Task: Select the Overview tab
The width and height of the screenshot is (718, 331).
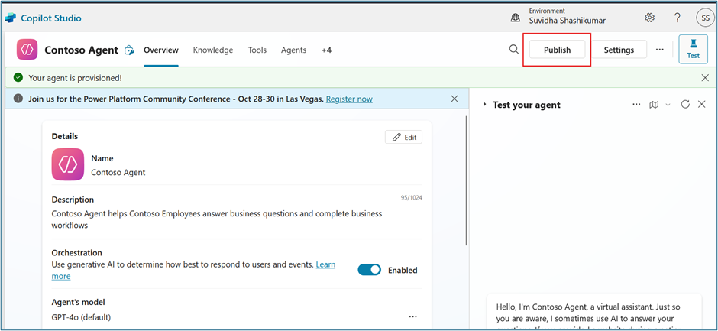Action: (x=161, y=50)
